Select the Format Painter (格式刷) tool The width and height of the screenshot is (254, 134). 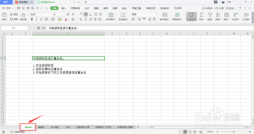(23, 17)
